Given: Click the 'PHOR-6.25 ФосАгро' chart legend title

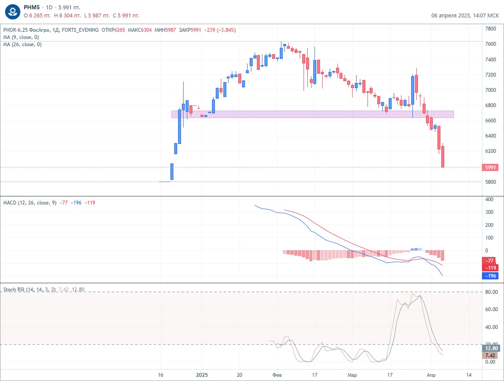Looking at the screenshot, I should coord(26,30).
